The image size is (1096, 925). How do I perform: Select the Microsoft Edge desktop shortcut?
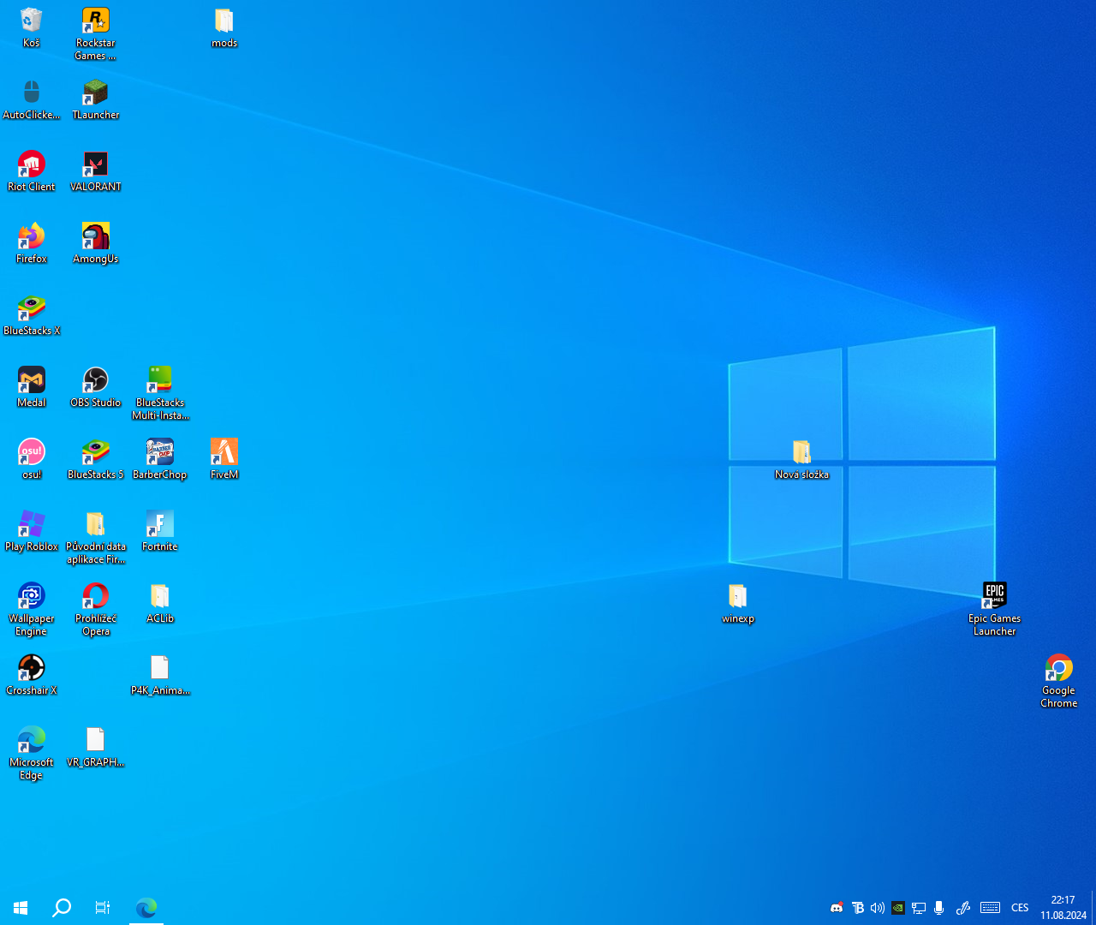32,754
